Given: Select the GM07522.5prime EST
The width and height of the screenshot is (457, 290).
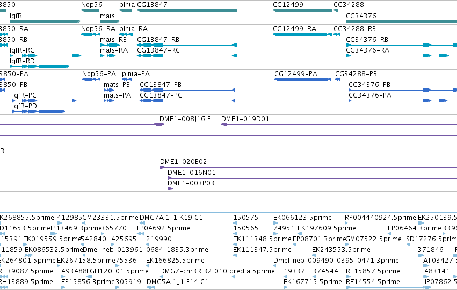Looking at the screenshot, I should tap(347, 244).
